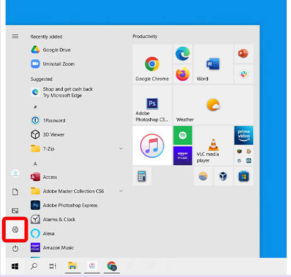
Task: Switch to iTunes on the taskbar
Action: [92, 266]
